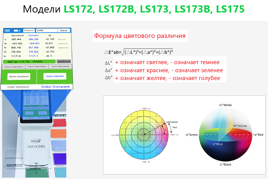Viewport: 268px width, 179px height.
Task: Tap the battery indicator icon
Action: coord(17,30)
